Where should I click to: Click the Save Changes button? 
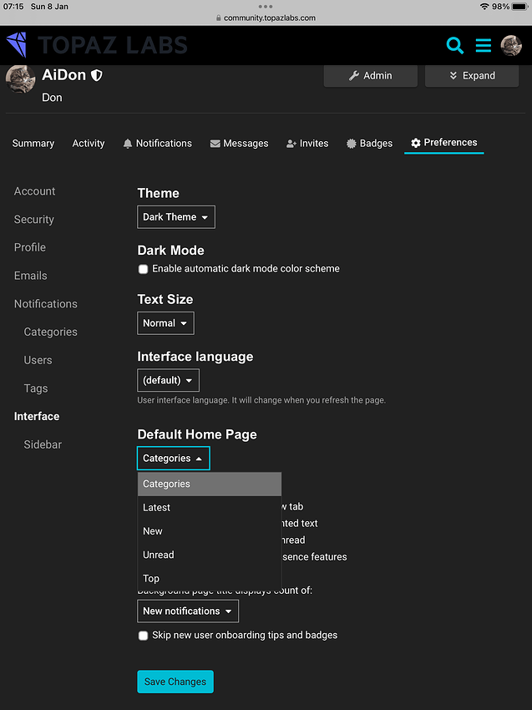click(x=175, y=682)
